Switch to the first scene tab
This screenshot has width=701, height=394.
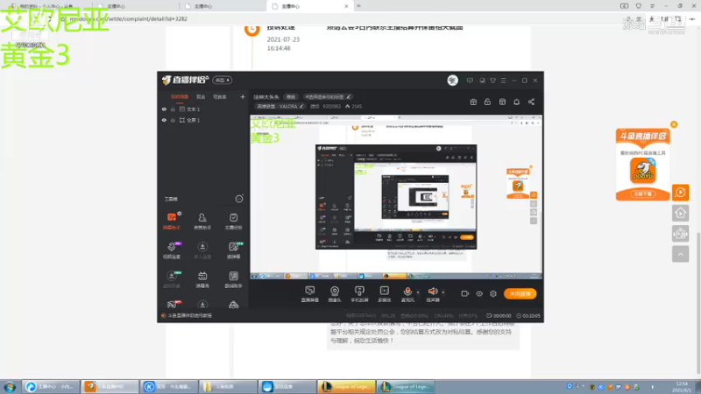coord(180,97)
